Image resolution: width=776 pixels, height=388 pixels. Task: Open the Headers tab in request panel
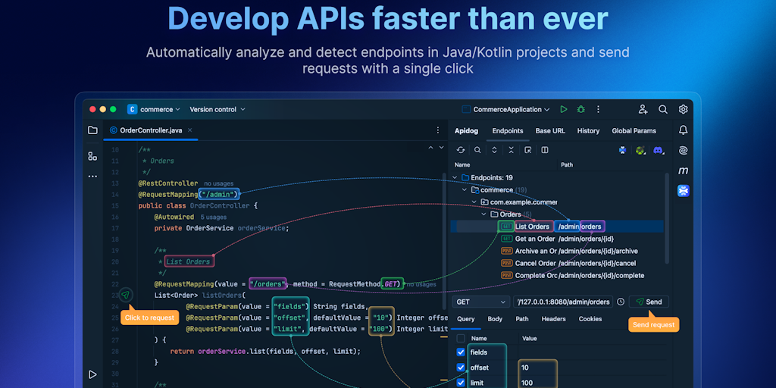click(553, 319)
